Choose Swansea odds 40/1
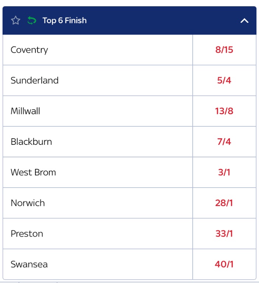The image size is (259, 283). click(224, 264)
